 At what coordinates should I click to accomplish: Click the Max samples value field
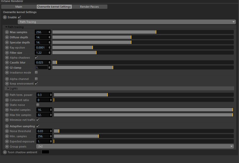click(42, 32)
